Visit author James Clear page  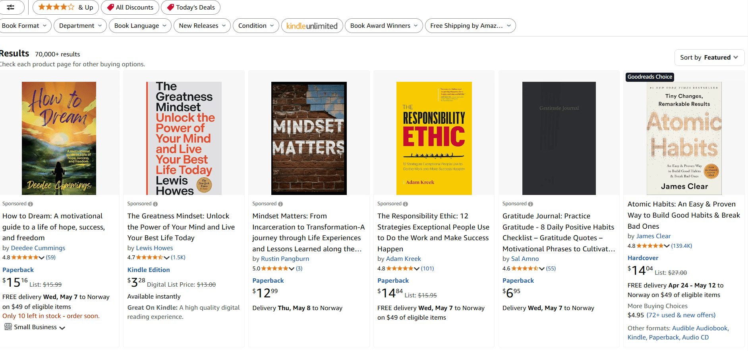coord(653,236)
